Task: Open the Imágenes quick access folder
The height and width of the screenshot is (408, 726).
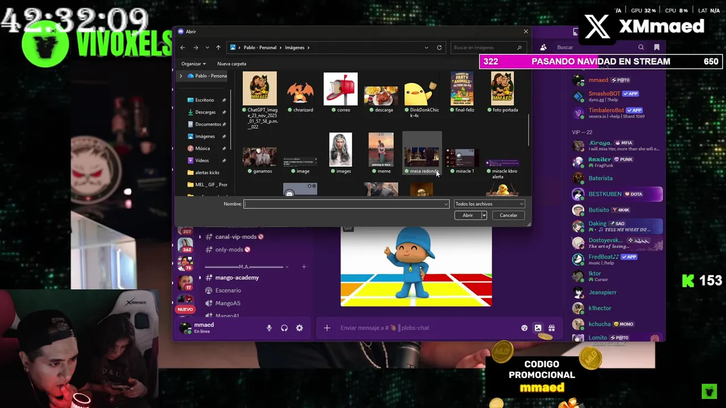Action: (x=205, y=137)
